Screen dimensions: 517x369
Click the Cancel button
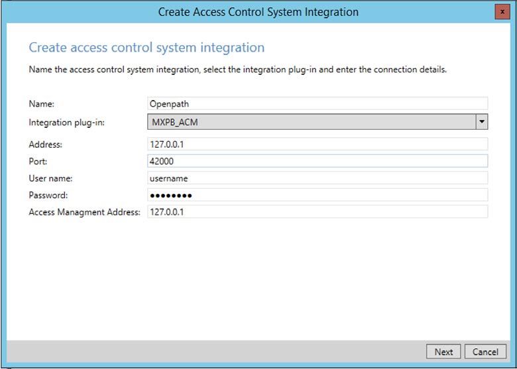pos(485,352)
